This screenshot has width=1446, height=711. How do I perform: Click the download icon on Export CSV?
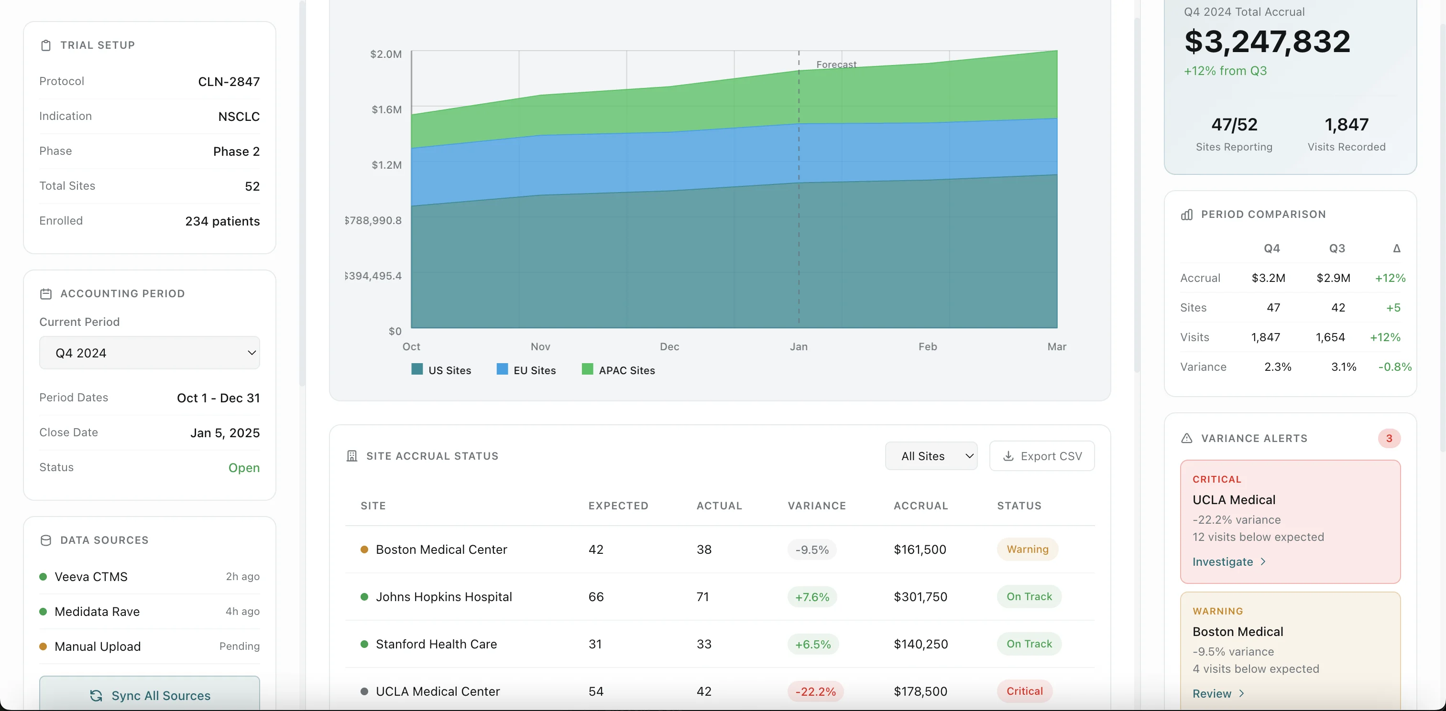point(1009,456)
